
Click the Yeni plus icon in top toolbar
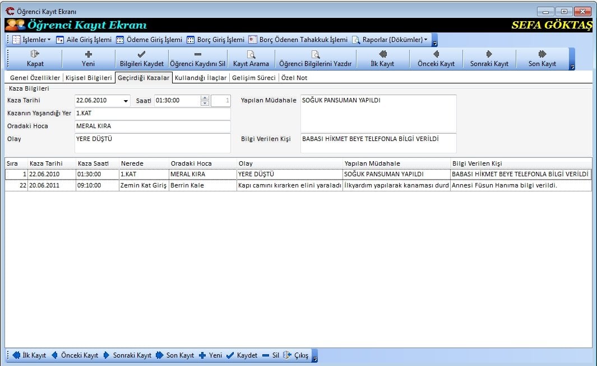tap(88, 54)
